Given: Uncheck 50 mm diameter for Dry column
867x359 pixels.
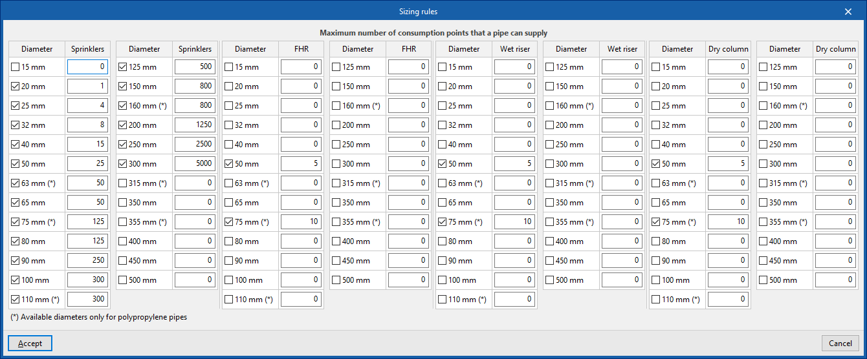Looking at the screenshot, I should click(656, 164).
